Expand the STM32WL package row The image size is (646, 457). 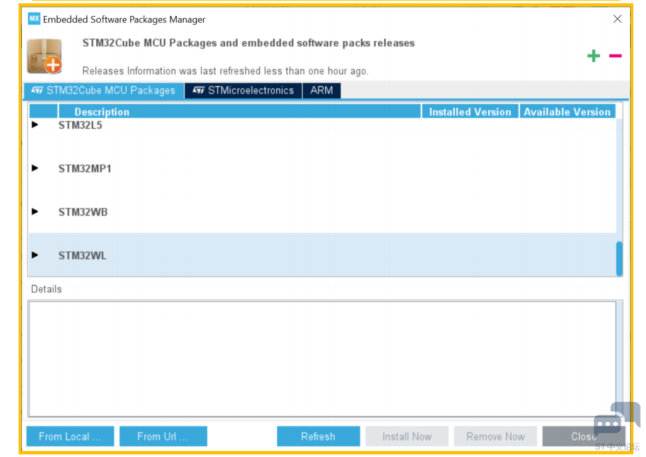(x=35, y=255)
